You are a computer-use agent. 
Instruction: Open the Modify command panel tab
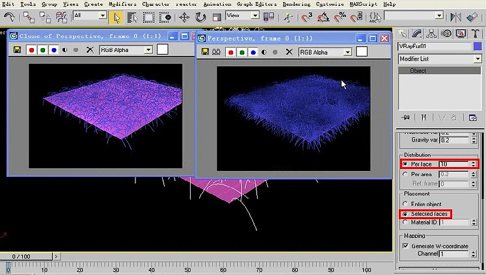click(417, 33)
